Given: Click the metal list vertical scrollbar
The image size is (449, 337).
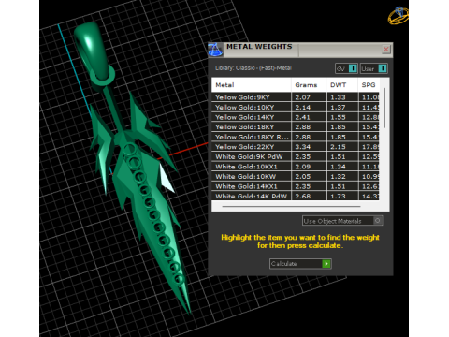Looking at the screenshot, I should 384,108.
